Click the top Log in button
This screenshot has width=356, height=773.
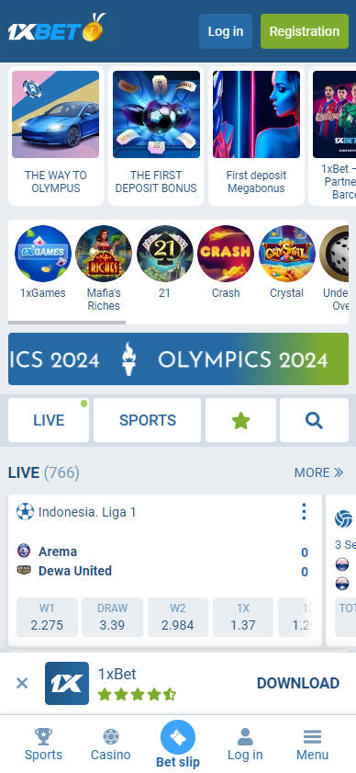click(x=226, y=31)
